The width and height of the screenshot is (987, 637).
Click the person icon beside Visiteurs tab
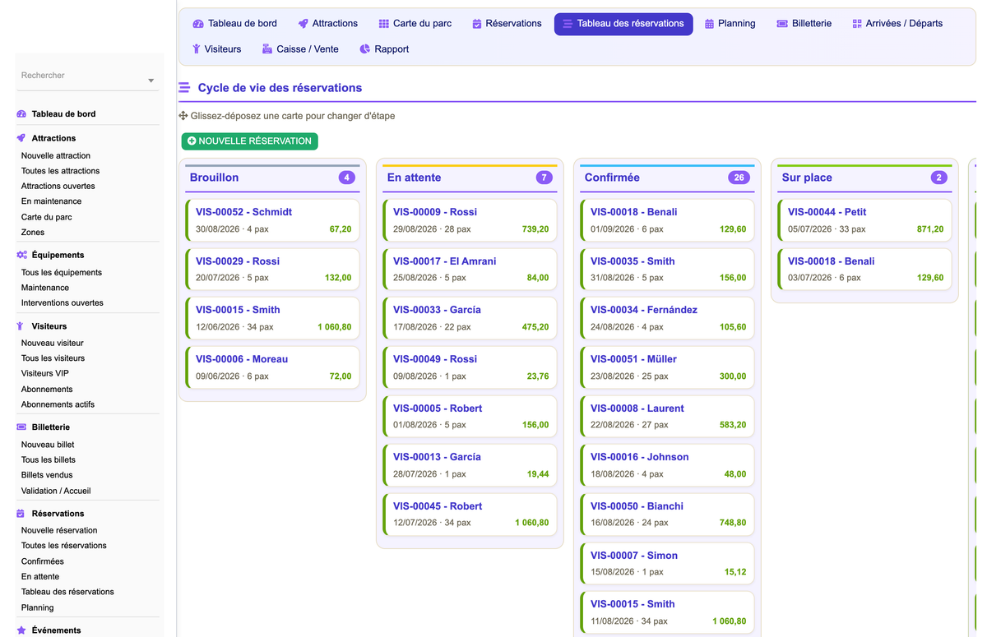(197, 49)
